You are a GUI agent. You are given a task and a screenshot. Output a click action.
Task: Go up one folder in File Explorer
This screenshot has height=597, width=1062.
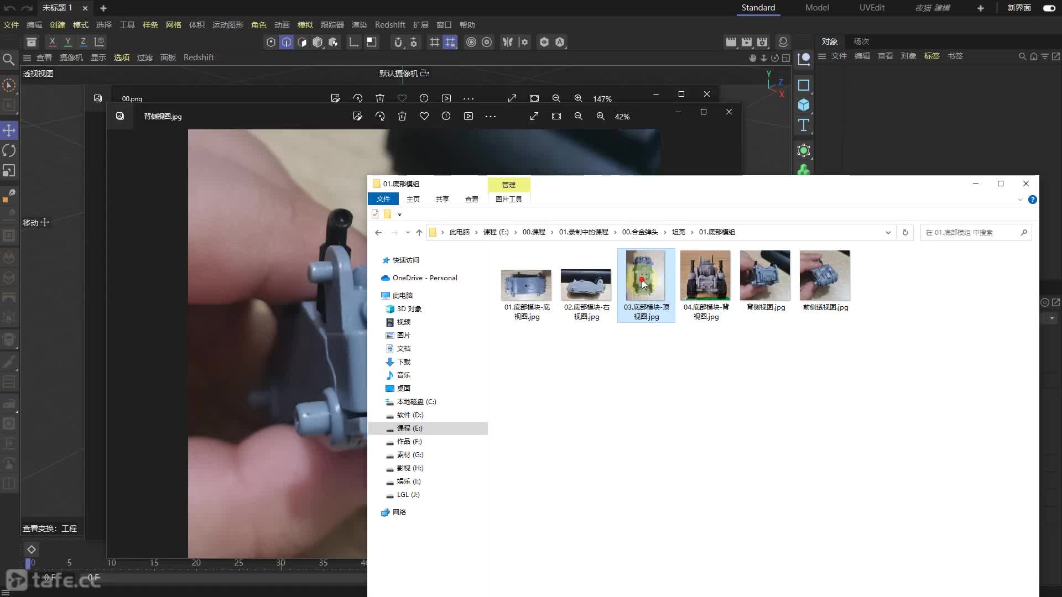[419, 233]
